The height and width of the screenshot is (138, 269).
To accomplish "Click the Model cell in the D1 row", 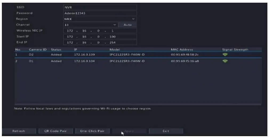I will tap(127, 61).
